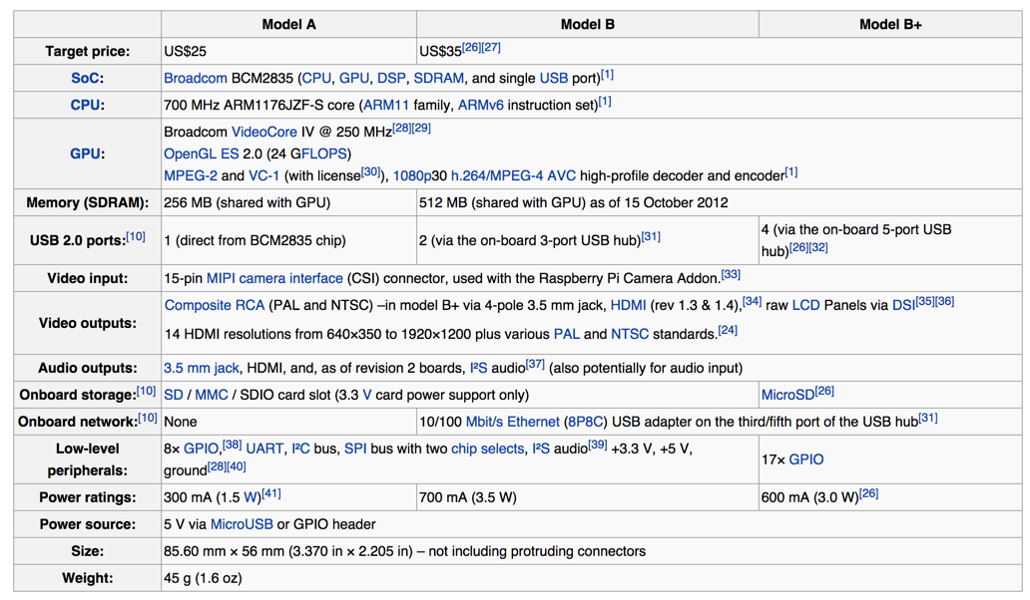
Task: Open reference [36] after DSI
Action: coord(944,301)
